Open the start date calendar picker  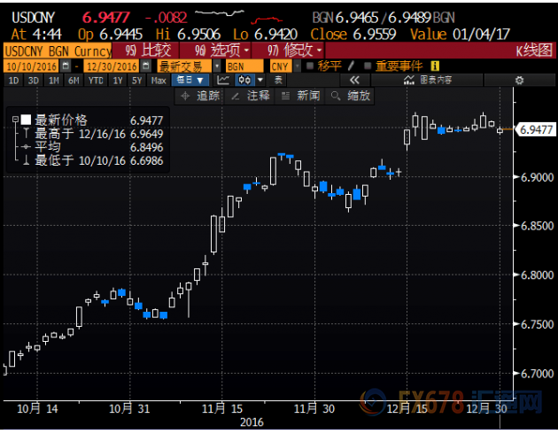coord(66,66)
